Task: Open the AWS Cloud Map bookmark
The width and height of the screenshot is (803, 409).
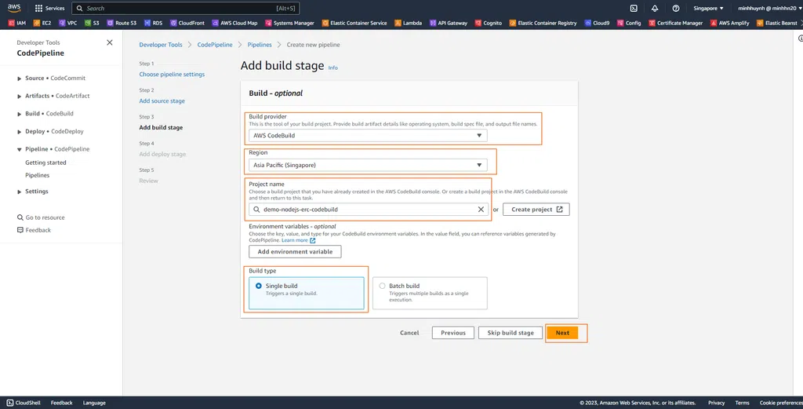Action: 235,23
